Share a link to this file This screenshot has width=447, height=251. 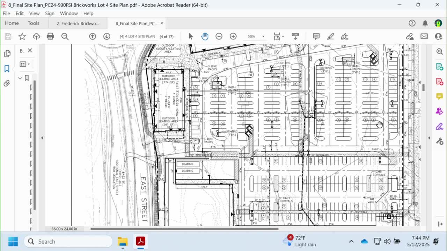tap(410, 36)
